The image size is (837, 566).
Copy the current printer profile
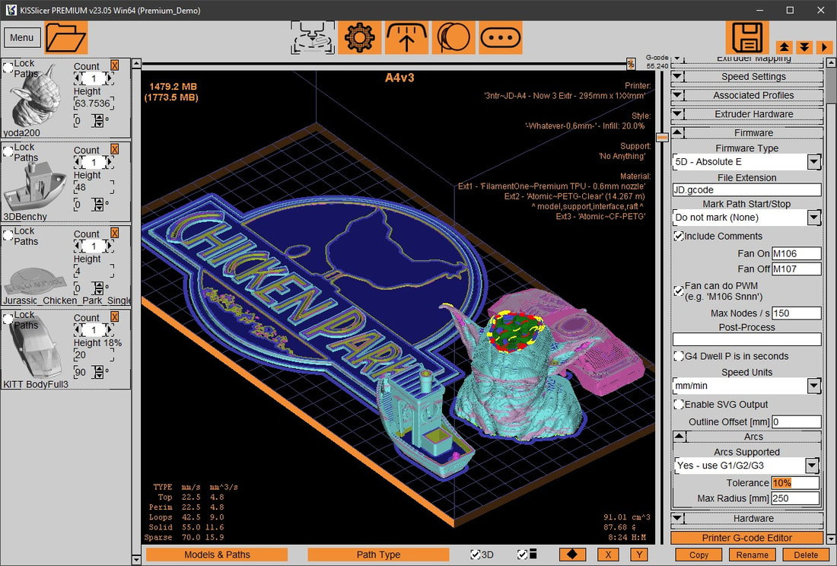point(698,555)
